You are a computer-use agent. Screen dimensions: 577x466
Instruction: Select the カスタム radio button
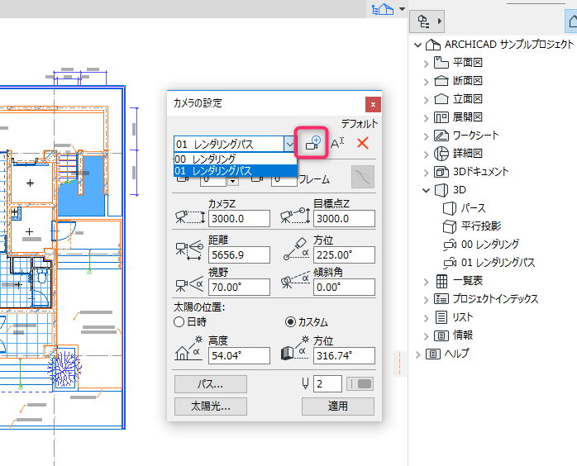click(290, 322)
